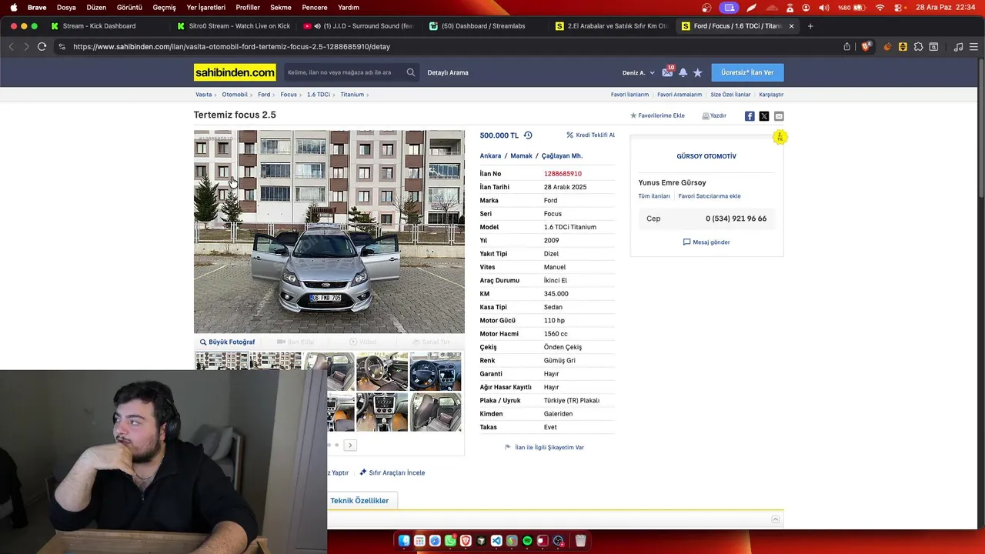Screen dimensions: 985x554
Task: Click the Ücretsiz İlan Ver button
Action: (747, 72)
